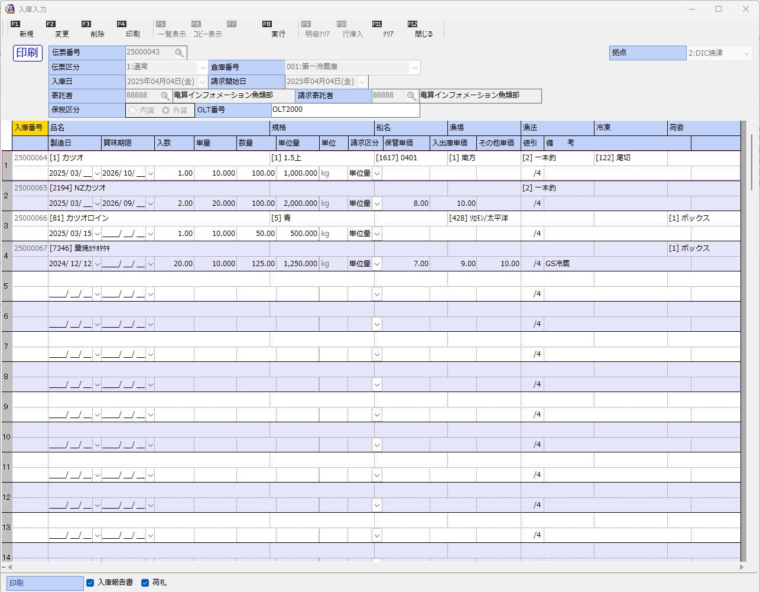Open the 入庫日 date picker dropdown

[x=203, y=82]
